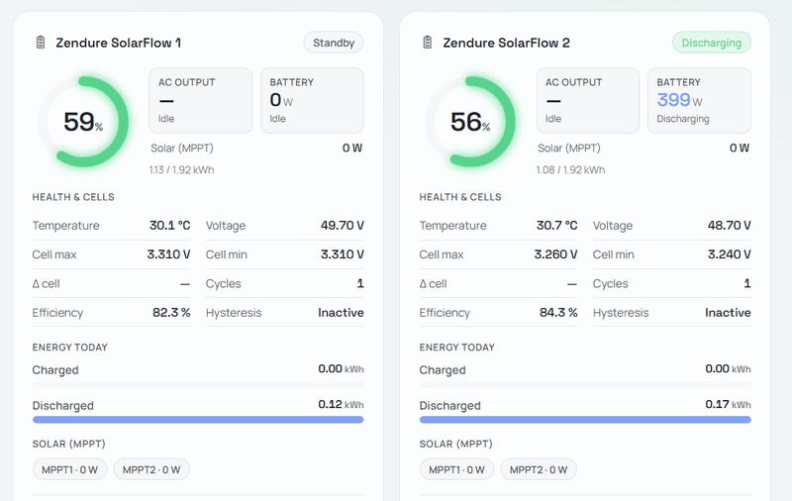Viewport: 792px width, 501px height.
Task: Click the empty Charged bar in SolarFlow 2
Action: tap(585, 384)
